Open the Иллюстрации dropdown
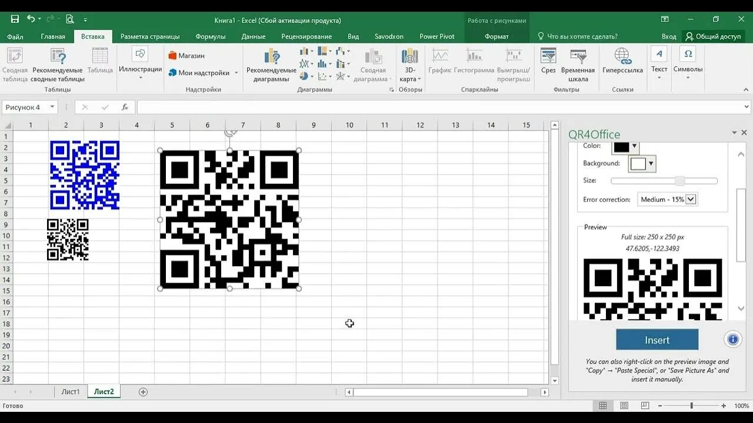The height and width of the screenshot is (423, 753). 140,63
